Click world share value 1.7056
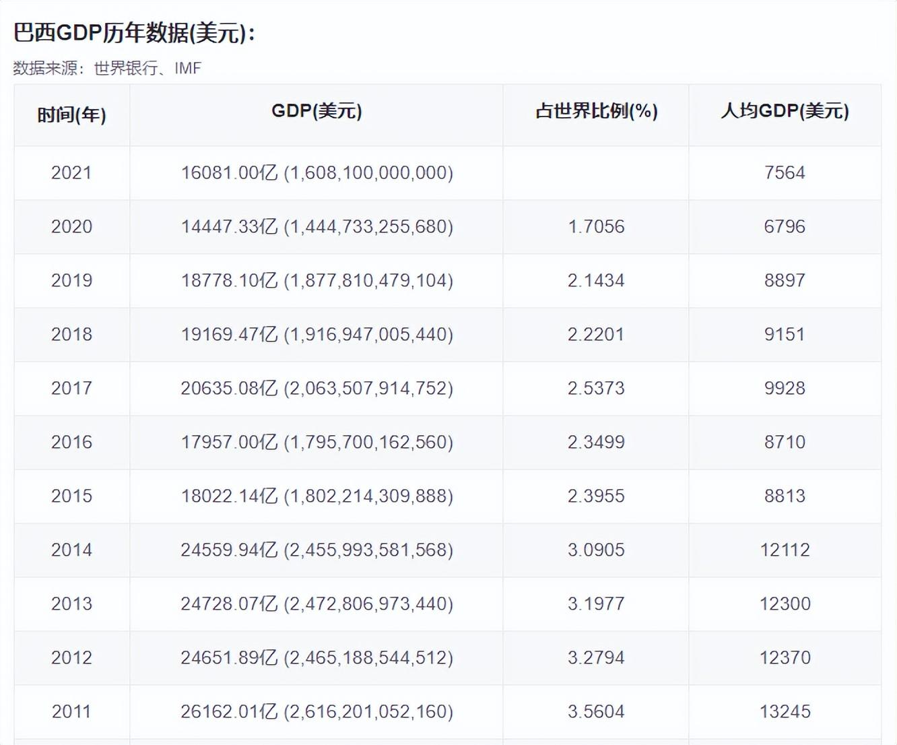 pos(596,226)
